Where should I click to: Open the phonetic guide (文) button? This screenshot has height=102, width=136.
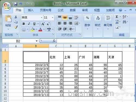pos(49,29)
